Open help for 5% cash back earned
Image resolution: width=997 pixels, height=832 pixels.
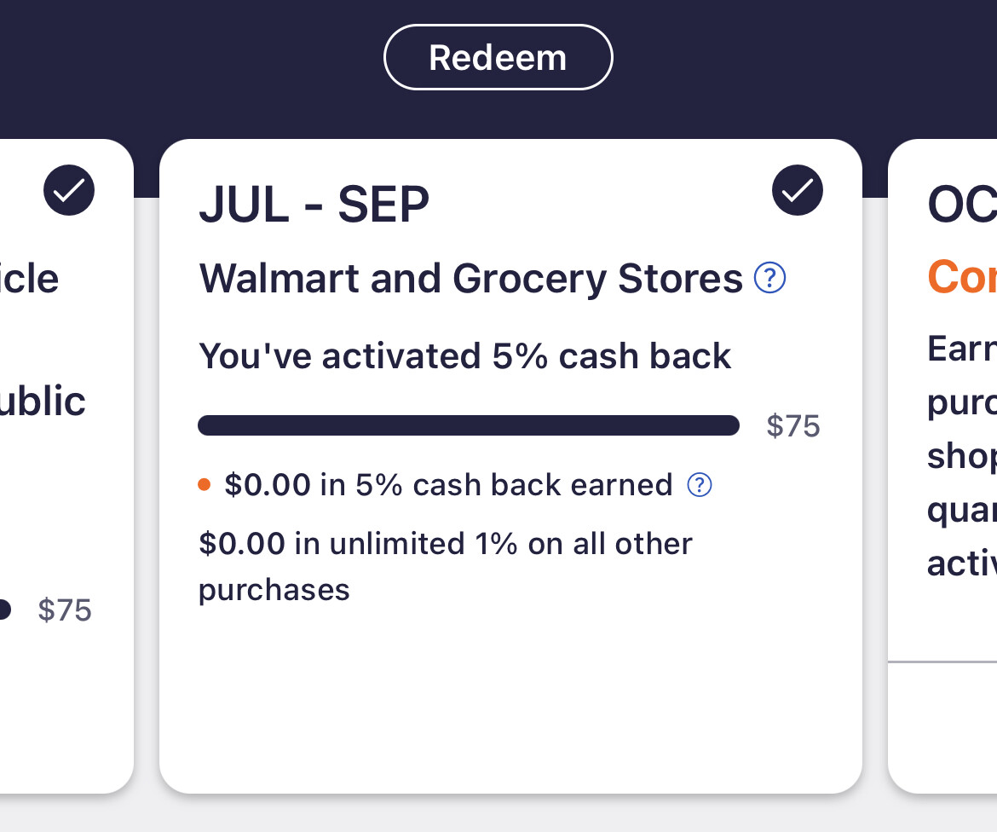(699, 485)
